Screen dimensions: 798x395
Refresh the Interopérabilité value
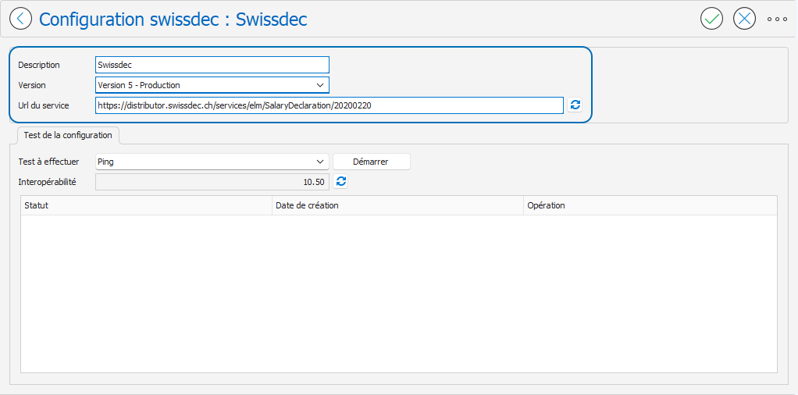point(340,182)
